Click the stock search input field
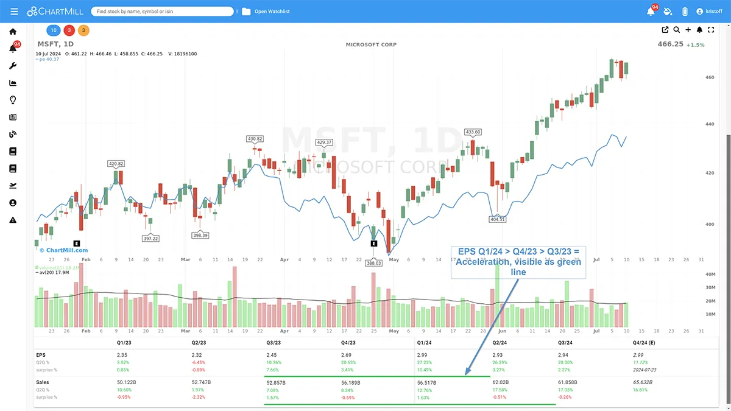Image resolution: width=731 pixels, height=411 pixels. (x=162, y=12)
